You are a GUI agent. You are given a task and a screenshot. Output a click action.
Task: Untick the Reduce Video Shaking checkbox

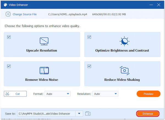point(89,66)
